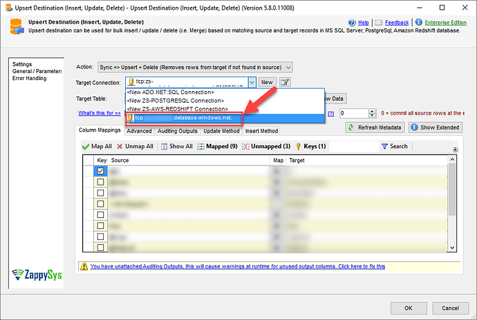Open the Search filter funnel
This screenshot has width=477, height=320.
pos(384,146)
